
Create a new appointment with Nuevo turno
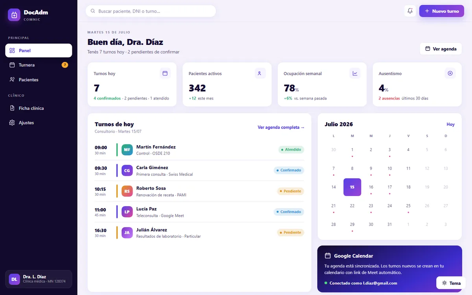tap(442, 11)
